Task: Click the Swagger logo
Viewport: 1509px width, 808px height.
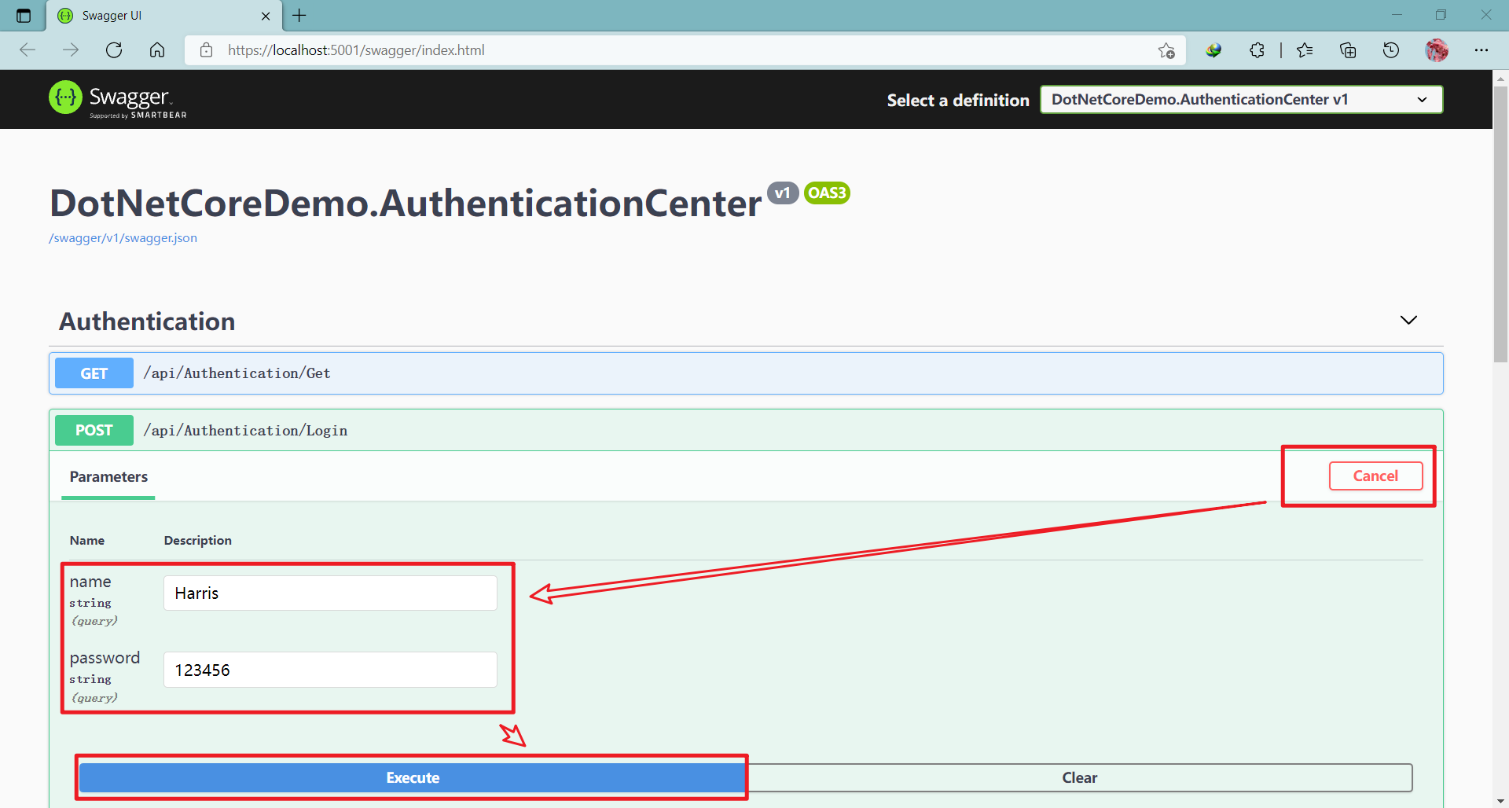Action: pyautogui.click(x=118, y=99)
